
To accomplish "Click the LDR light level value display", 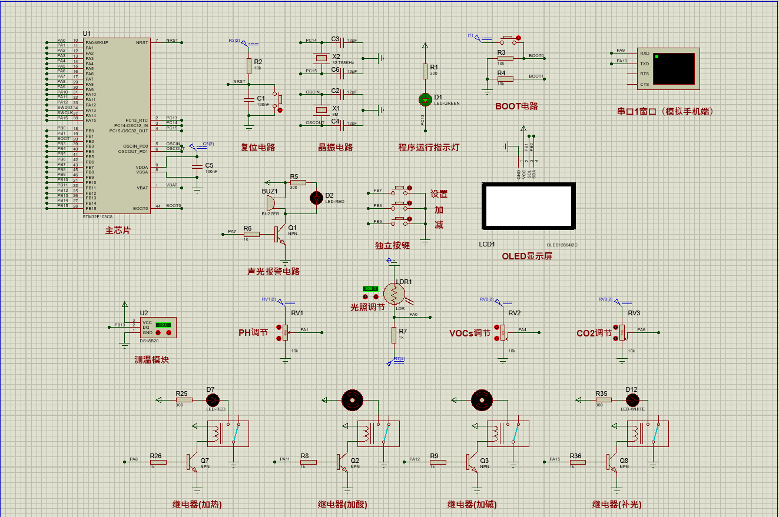I will (x=370, y=288).
